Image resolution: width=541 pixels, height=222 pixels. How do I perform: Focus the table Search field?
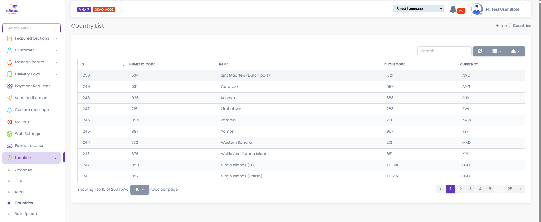click(444, 51)
